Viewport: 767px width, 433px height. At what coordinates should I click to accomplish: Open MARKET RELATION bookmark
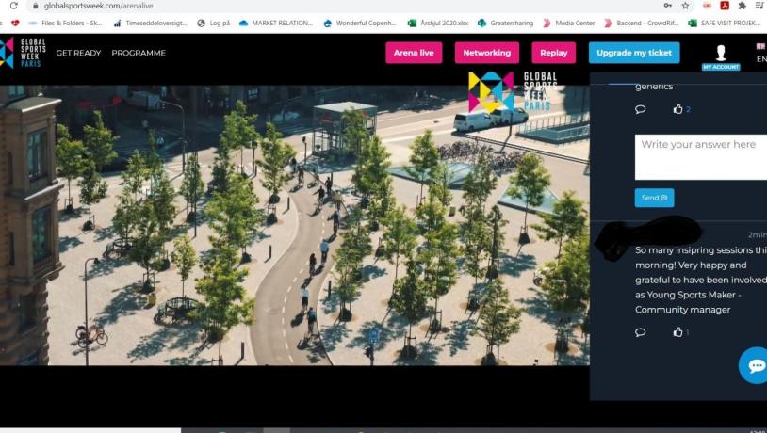[276, 23]
